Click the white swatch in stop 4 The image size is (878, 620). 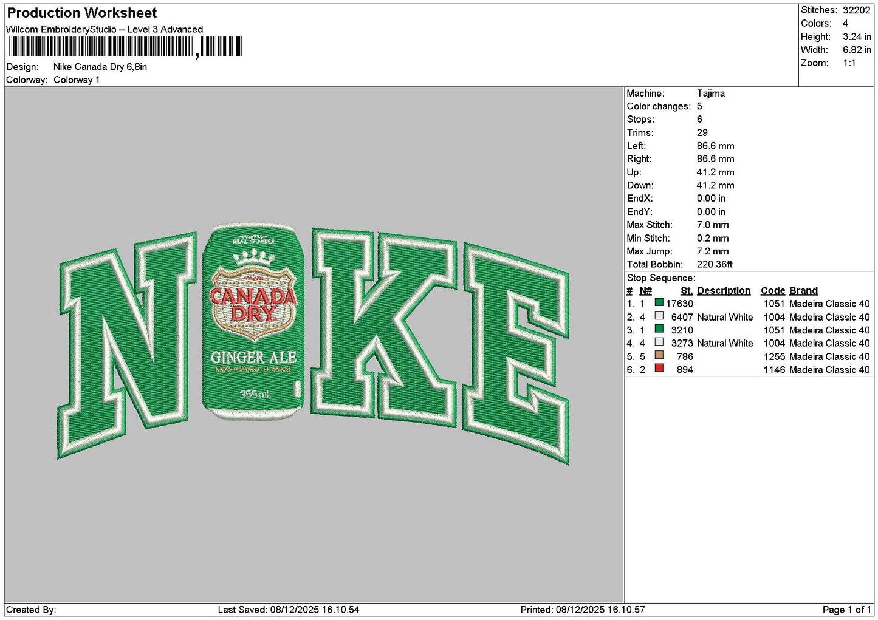659,342
